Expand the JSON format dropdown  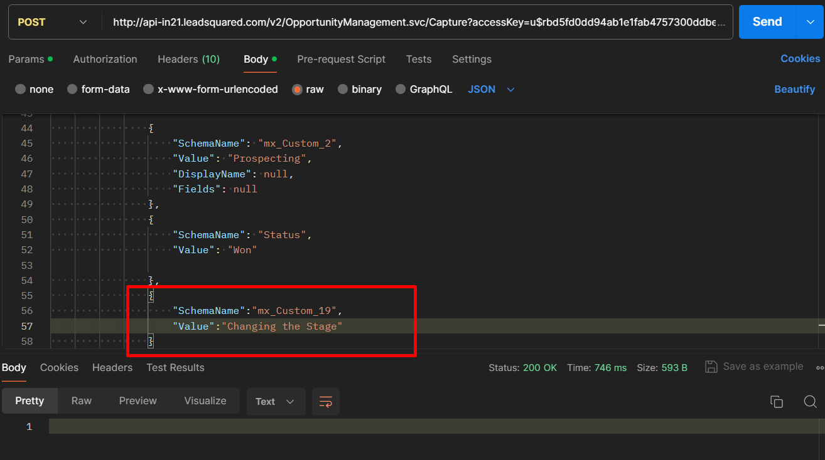point(491,90)
